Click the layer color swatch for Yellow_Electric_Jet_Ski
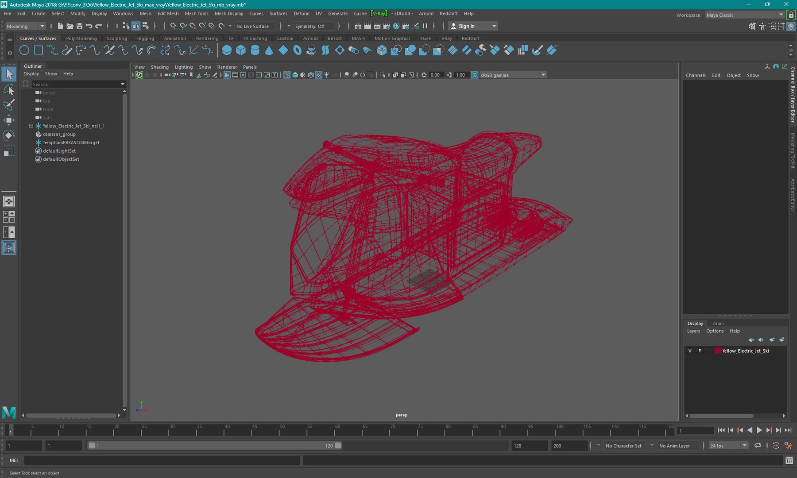This screenshot has height=478, width=797. click(717, 351)
